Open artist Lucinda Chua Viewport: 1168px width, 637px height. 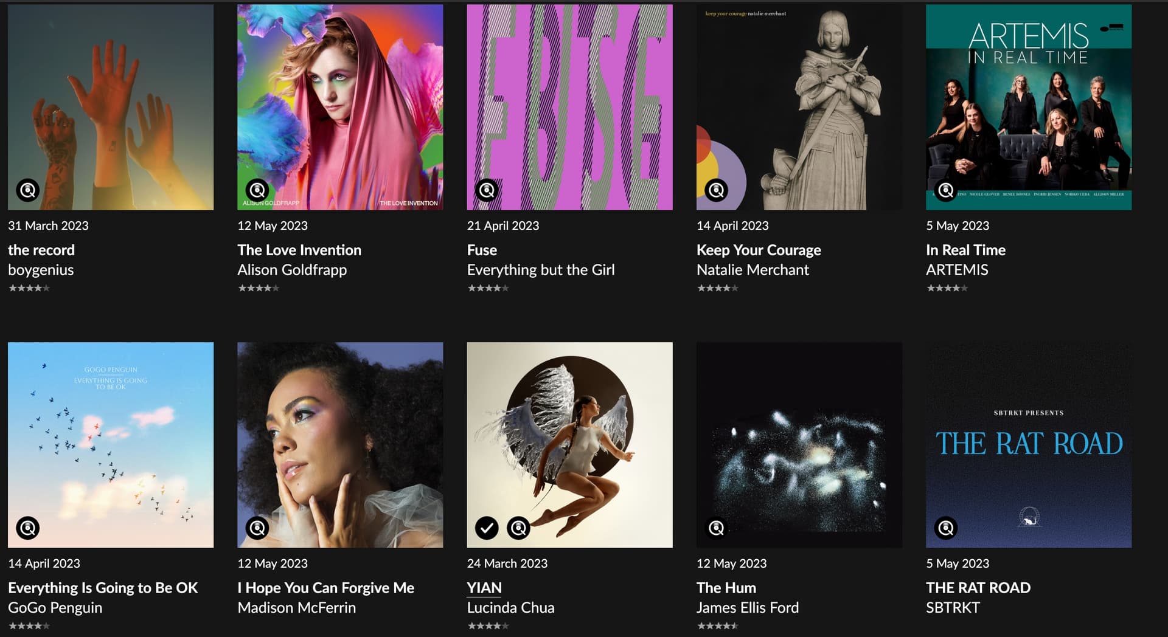point(510,607)
